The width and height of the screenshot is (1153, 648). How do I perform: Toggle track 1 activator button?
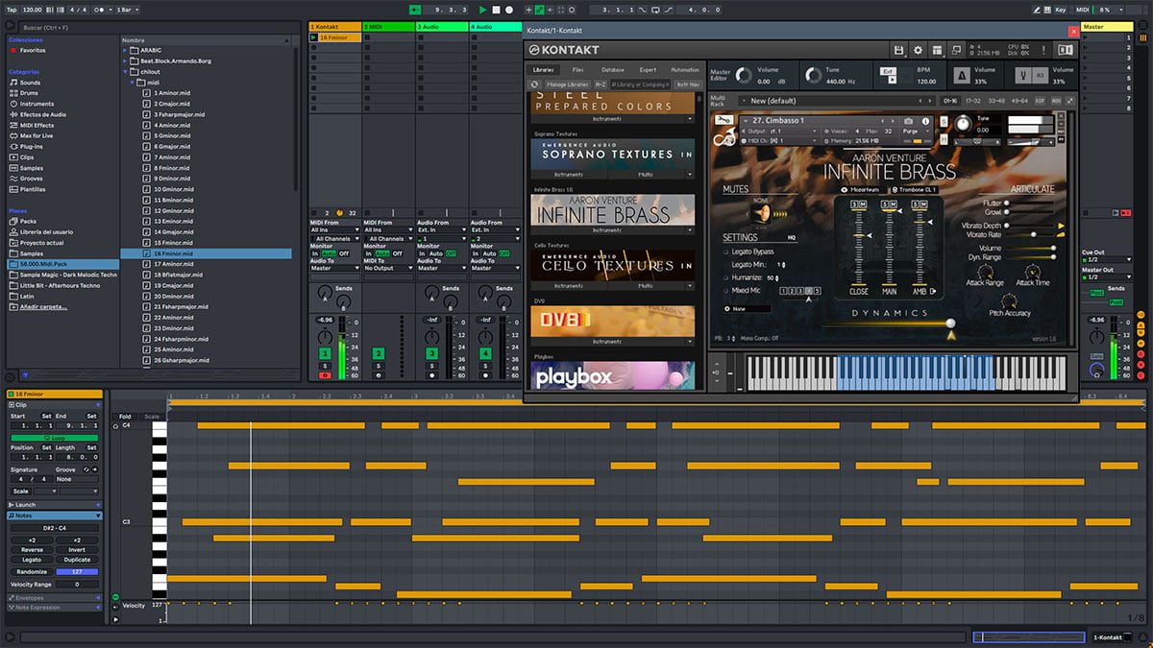tap(325, 353)
